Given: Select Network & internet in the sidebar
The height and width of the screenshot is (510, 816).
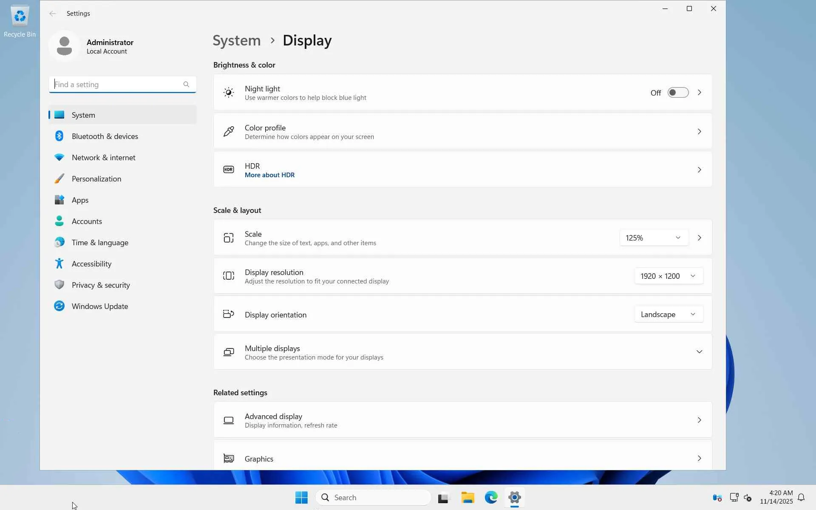Looking at the screenshot, I should click(x=103, y=157).
